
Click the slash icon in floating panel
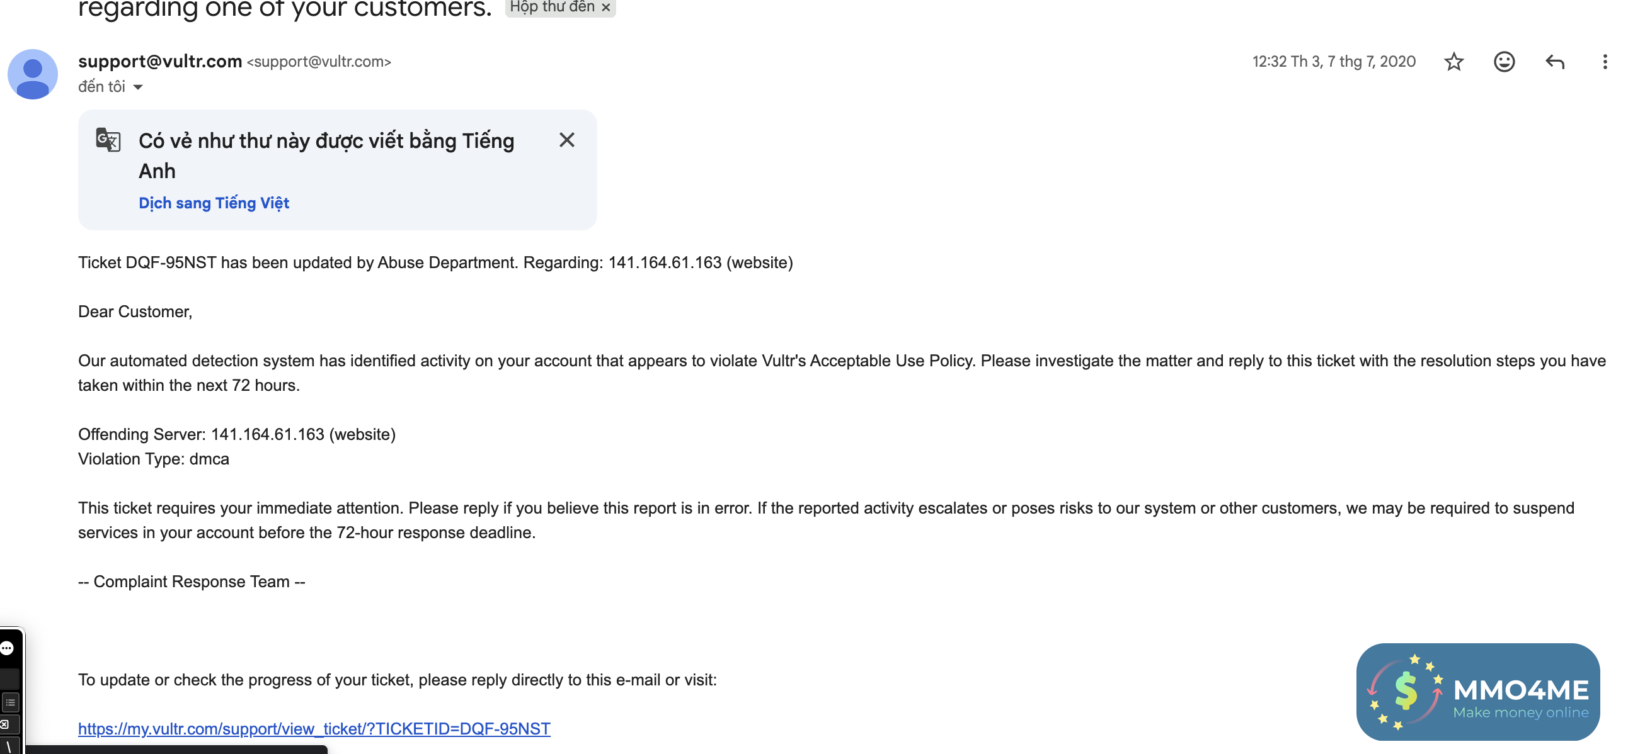8,747
